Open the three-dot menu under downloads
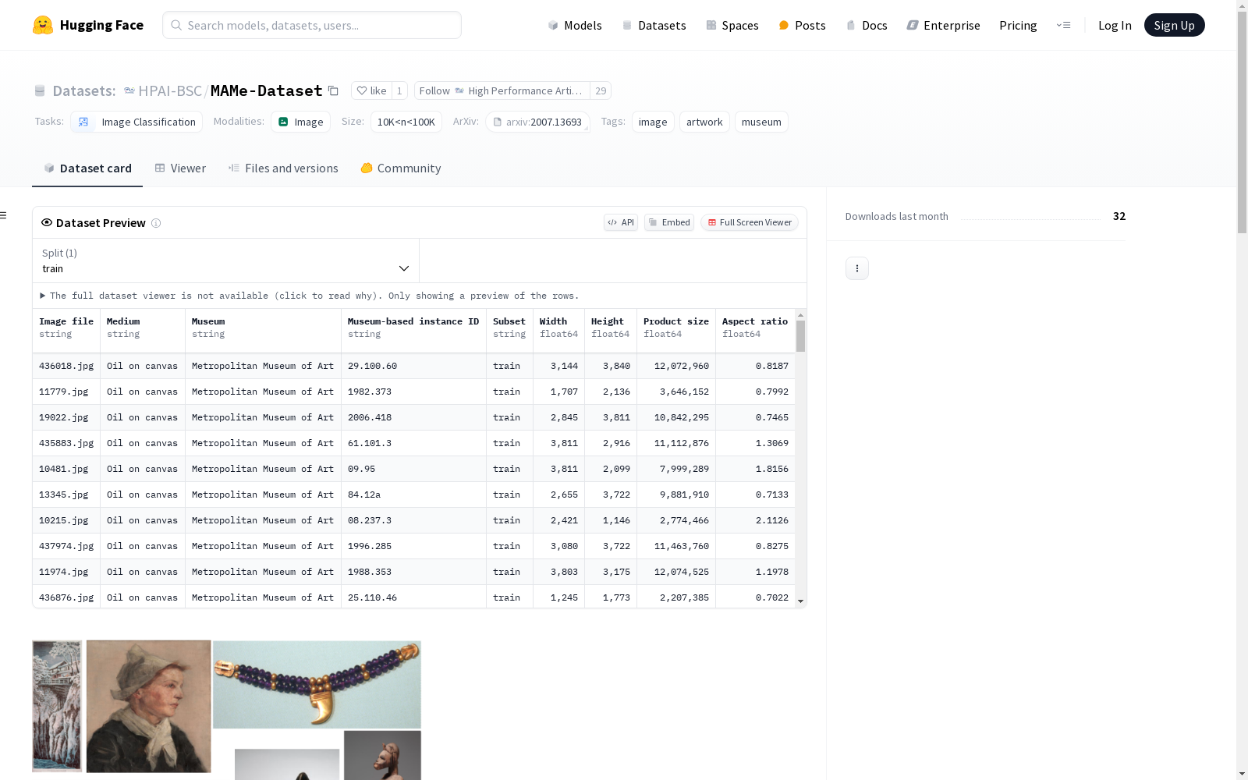Screen dimensions: 1248x780 point(857,268)
